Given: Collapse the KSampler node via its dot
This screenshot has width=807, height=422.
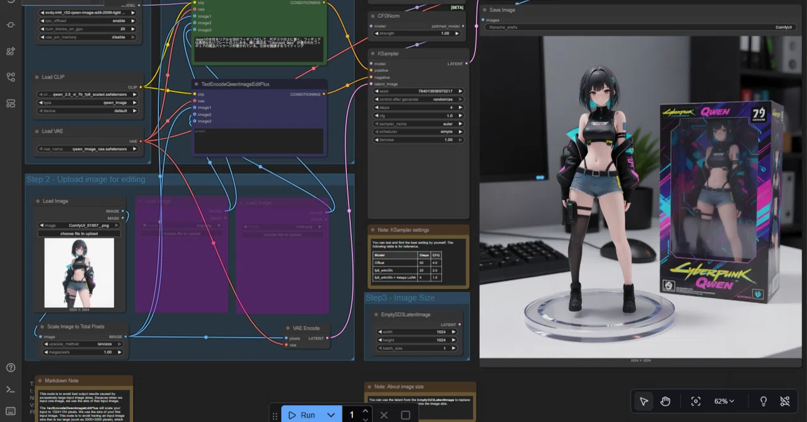Looking at the screenshot, I should pos(373,54).
